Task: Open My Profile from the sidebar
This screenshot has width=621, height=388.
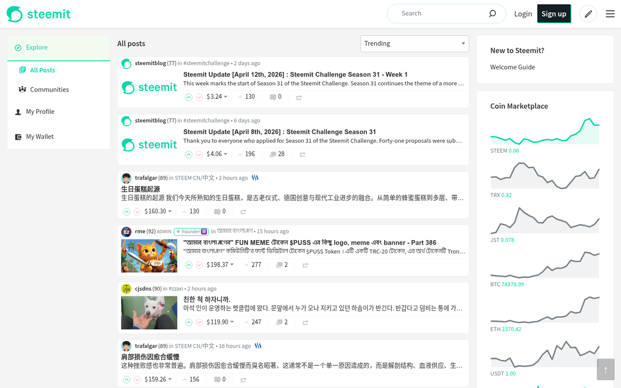Action: pos(40,111)
